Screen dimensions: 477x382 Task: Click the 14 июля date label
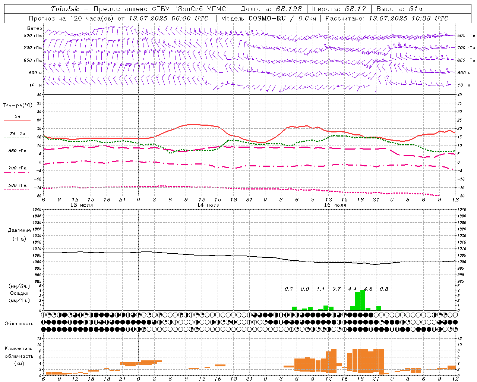(x=208, y=205)
